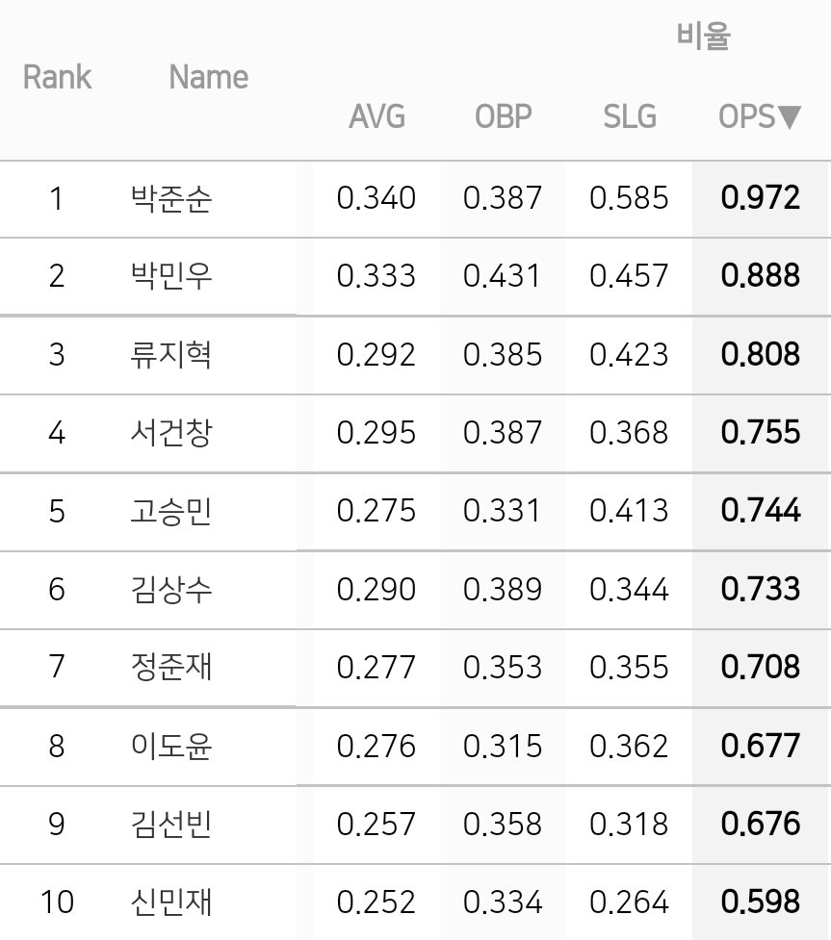
Task: Open player 서건창
Action: (x=171, y=433)
